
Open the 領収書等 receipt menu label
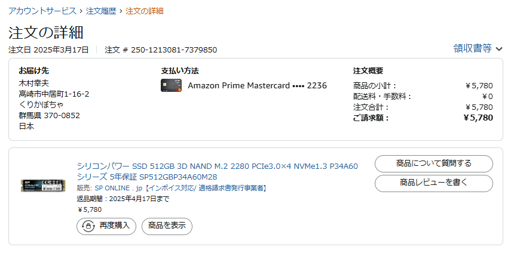[472, 49]
